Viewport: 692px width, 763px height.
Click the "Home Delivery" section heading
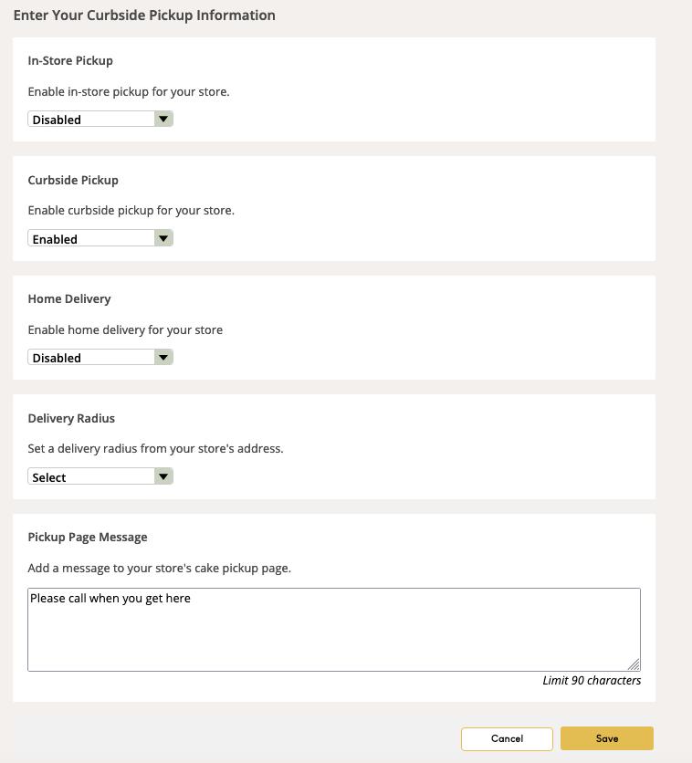click(x=69, y=298)
